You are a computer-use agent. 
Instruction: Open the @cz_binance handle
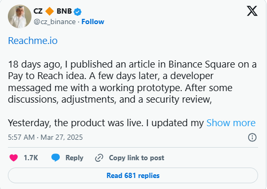point(55,22)
